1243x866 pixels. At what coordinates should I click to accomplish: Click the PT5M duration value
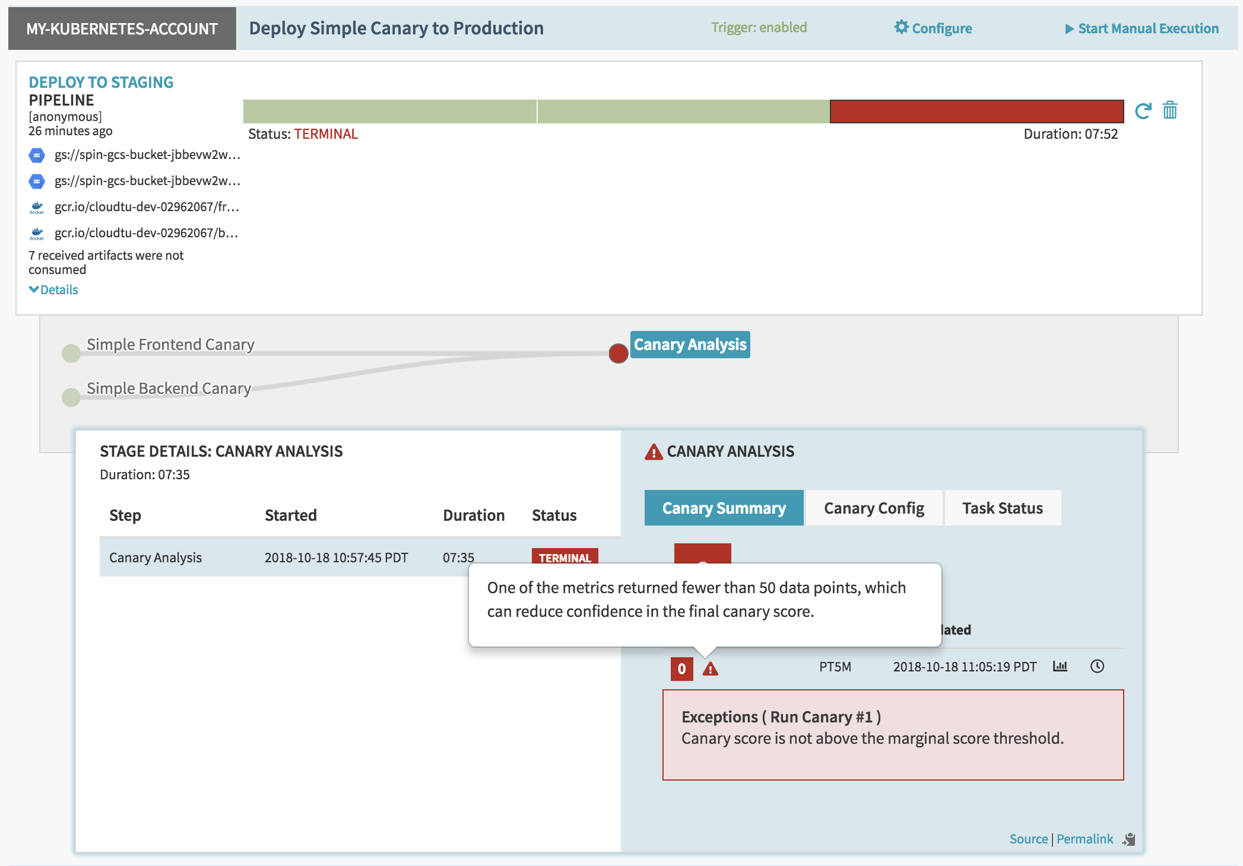tap(835, 667)
